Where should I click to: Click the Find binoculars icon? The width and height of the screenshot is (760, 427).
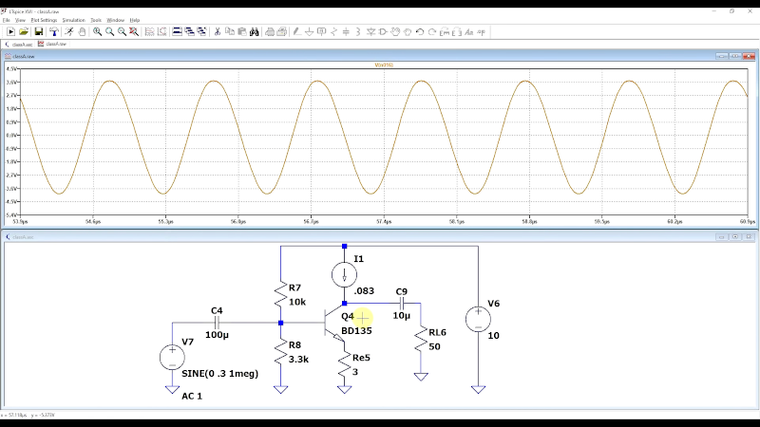click(255, 31)
